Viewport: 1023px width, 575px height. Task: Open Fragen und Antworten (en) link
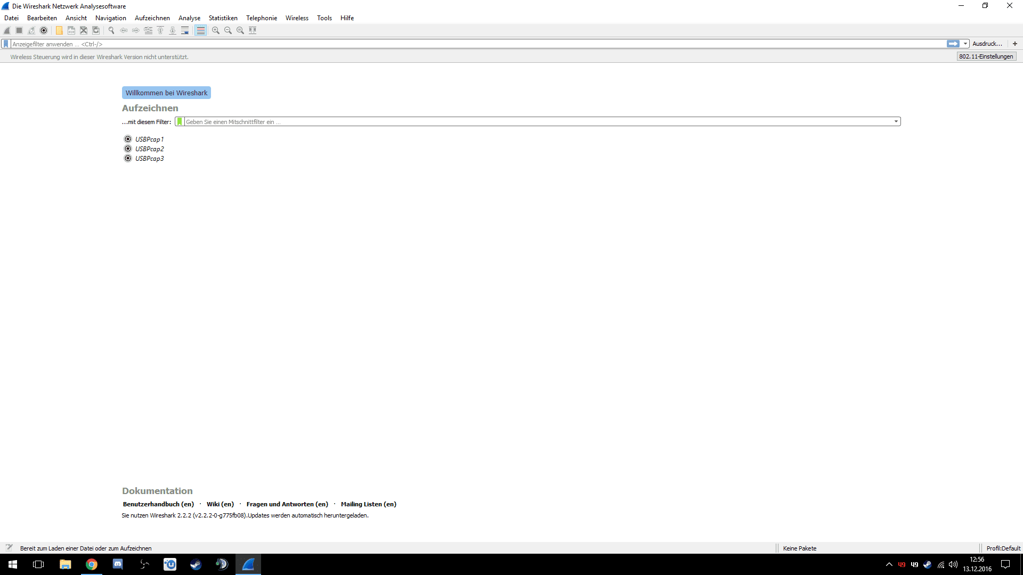click(x=287, y=504)
